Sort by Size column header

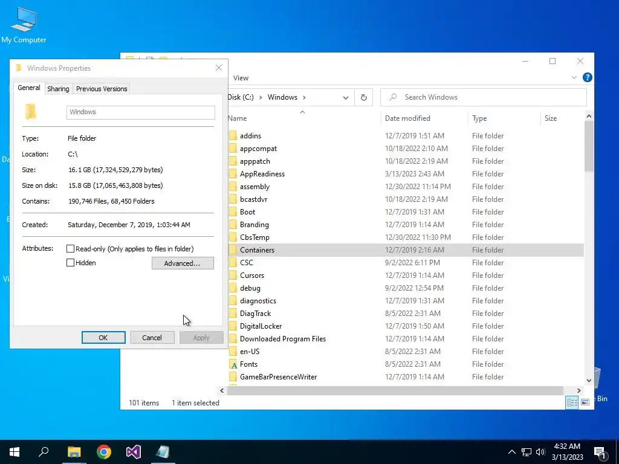click(562, 118)
